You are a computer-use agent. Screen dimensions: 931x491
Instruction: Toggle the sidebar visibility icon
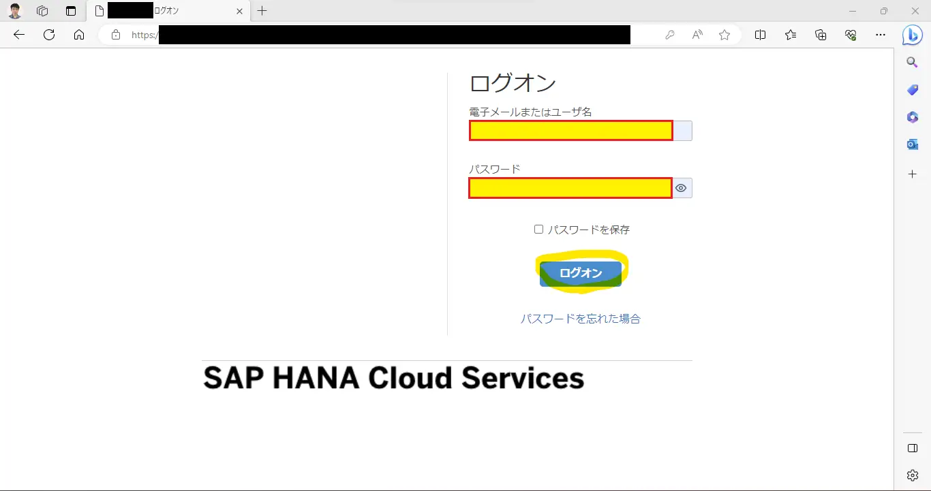913,448
